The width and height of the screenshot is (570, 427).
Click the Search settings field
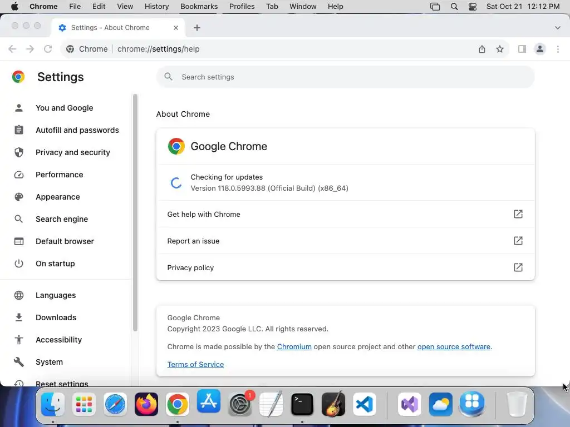(345, 77)
